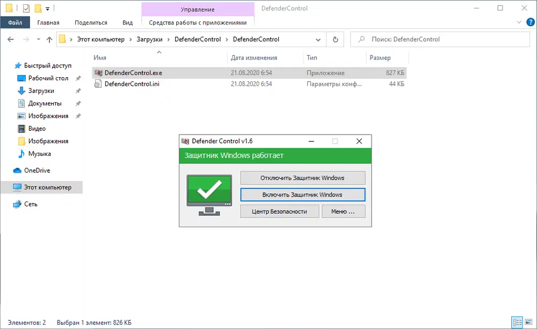Click the address bar folder icon
537x329 pixels.
click(62, 39)
